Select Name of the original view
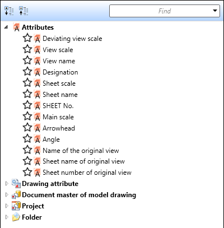This screenshot has height=228, width=224. click(x=81, y=151)
